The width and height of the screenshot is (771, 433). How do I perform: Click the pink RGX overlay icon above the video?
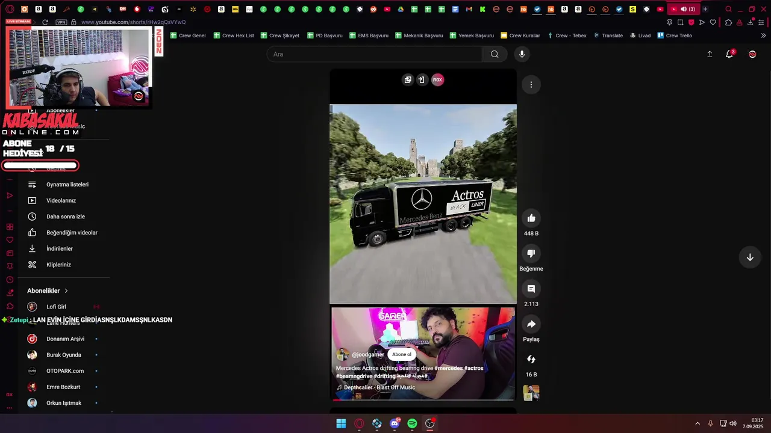tap(438, 79)
